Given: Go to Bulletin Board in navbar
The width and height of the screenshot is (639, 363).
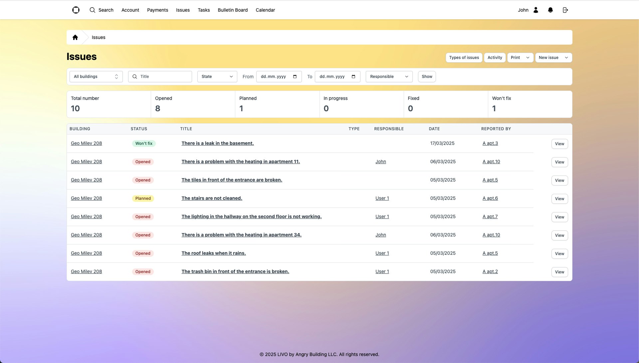Looking at the screenshot, I should tap(233, 10).
